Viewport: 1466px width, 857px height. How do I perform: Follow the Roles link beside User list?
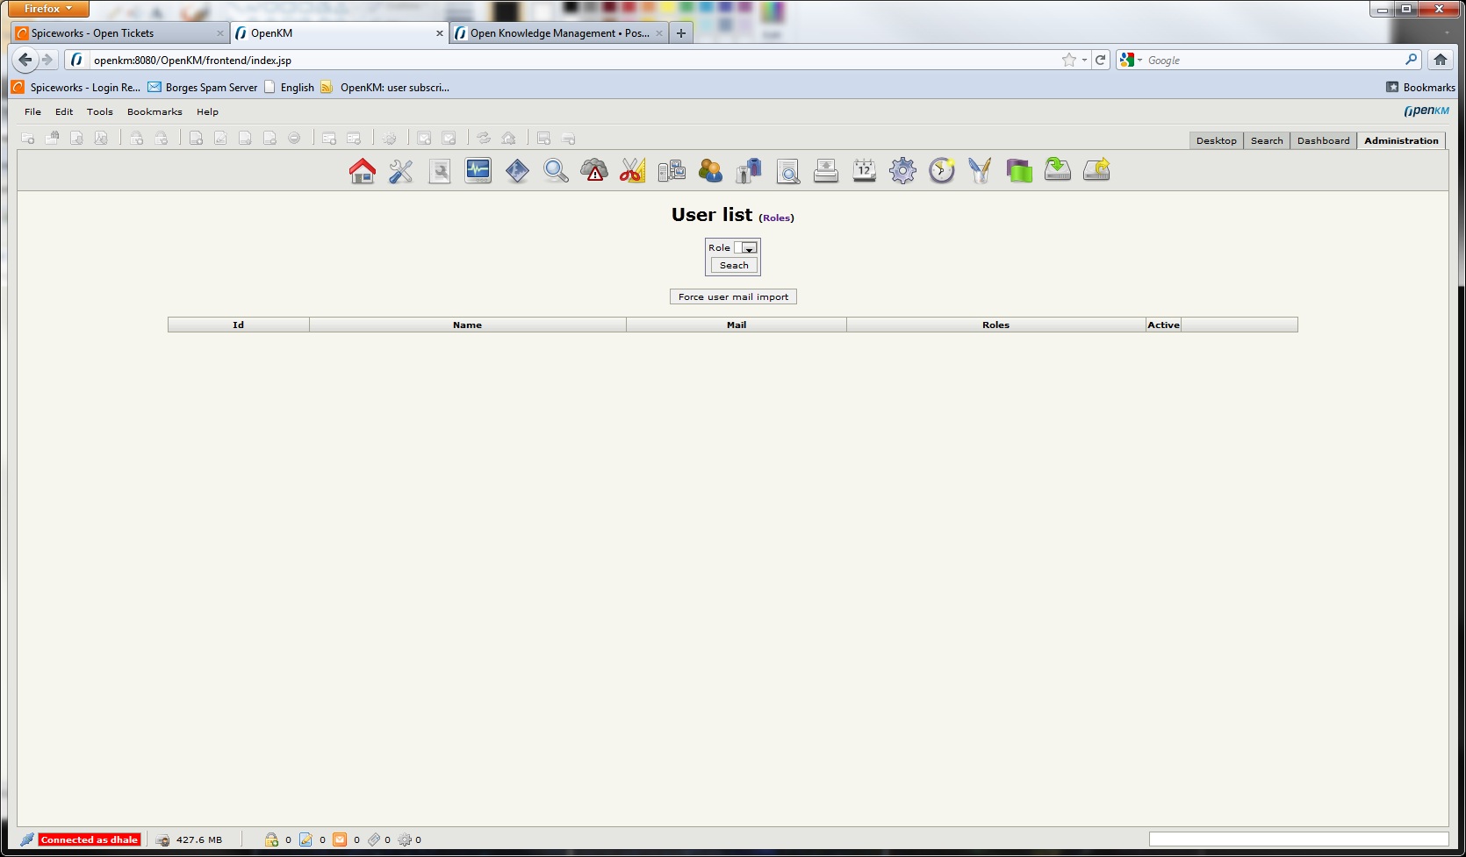(x=776, y=218)
